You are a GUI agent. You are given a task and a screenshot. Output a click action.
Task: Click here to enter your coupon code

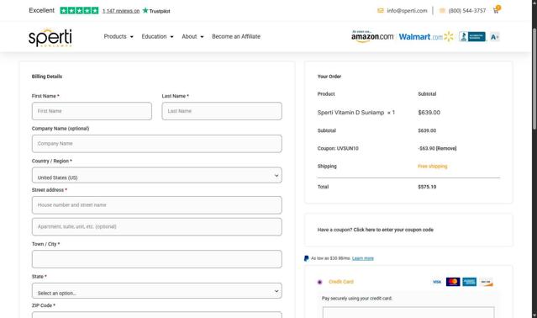tap(393, 230)
